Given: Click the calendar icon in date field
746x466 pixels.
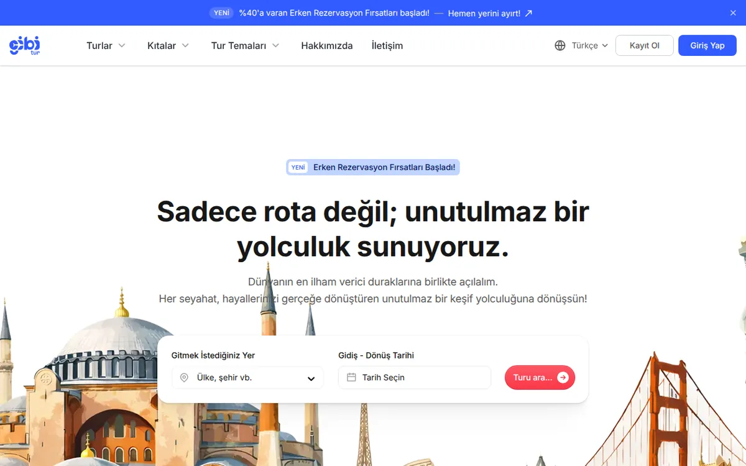Looking at the screenshot, I should (x=351, y=377).
